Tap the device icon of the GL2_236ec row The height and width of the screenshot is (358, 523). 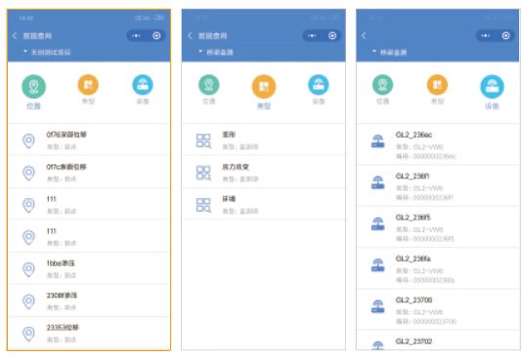tap(378, 141)
